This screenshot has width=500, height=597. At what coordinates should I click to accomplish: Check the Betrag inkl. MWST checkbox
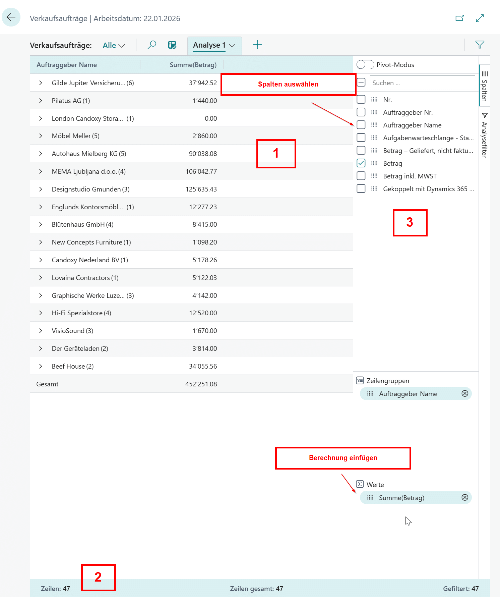[361, 176]
